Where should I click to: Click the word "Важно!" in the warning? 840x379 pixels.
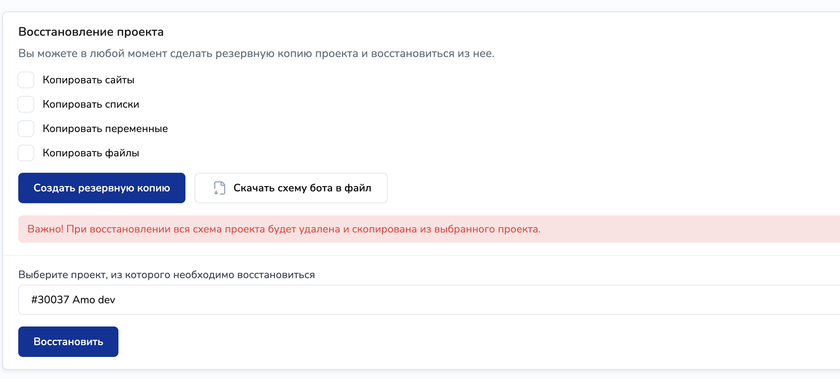click(45, 229)
